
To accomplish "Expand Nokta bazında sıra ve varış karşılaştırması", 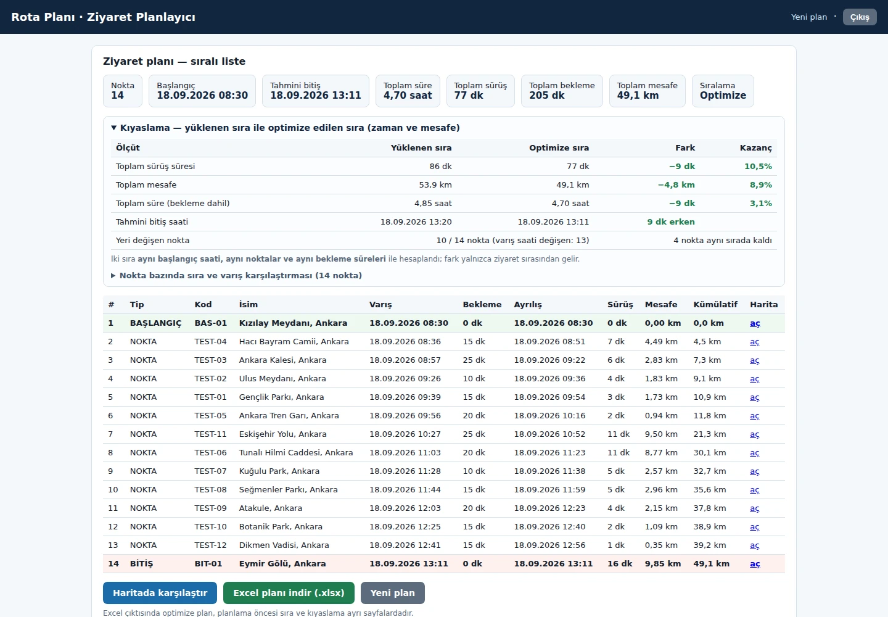I will (236, 276).
